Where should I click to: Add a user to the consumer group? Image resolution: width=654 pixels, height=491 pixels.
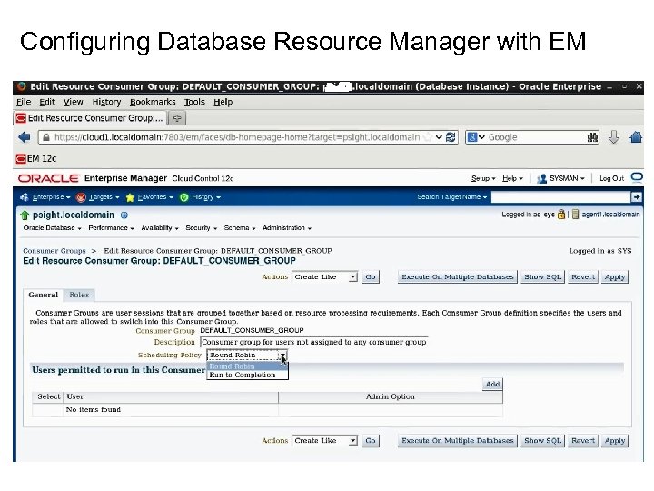(x=492, y=384)
